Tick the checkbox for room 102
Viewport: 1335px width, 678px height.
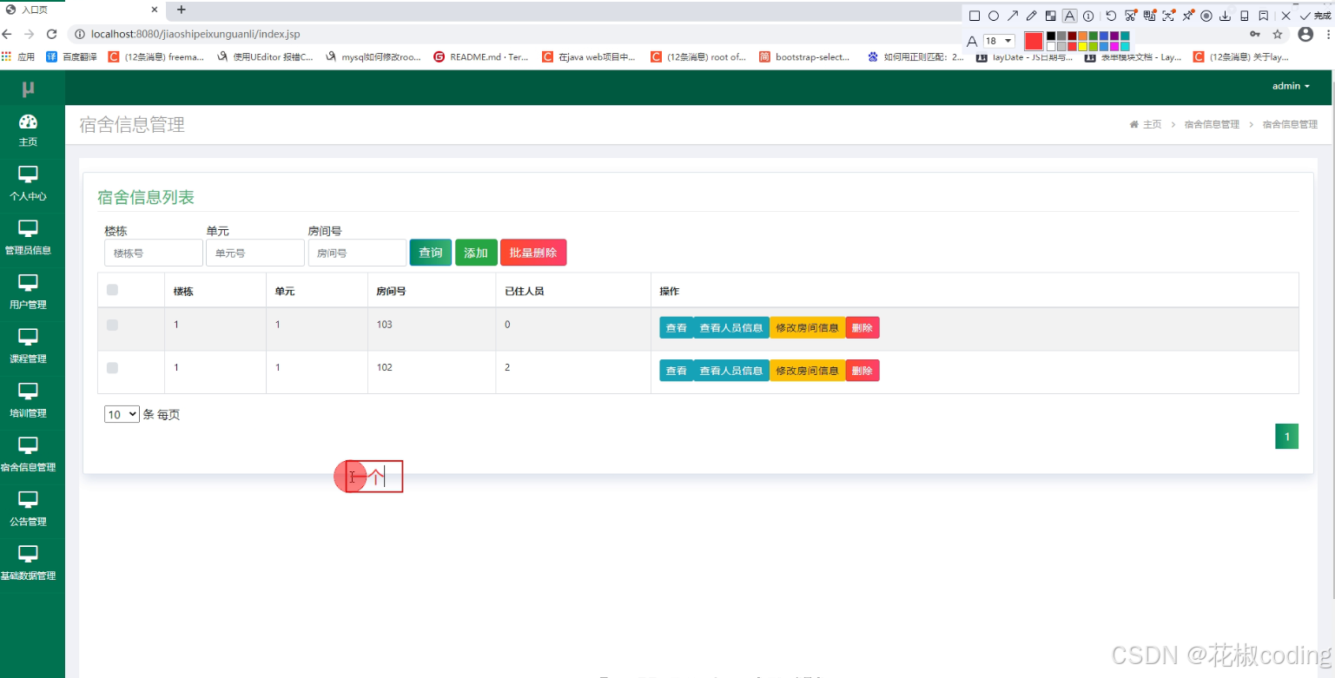point(112,368)
